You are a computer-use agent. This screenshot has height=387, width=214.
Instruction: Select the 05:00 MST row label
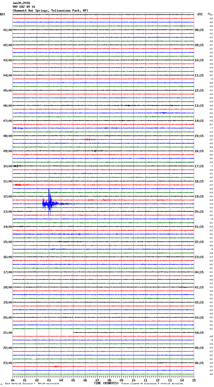[x=8, y=91]
